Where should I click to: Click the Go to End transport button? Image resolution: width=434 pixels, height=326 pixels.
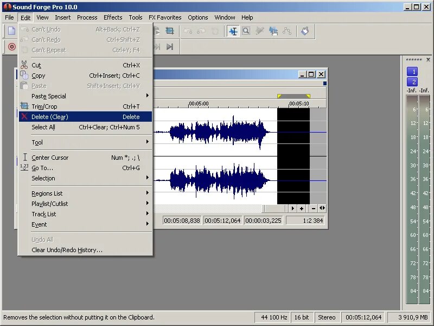tap(170, 47)
